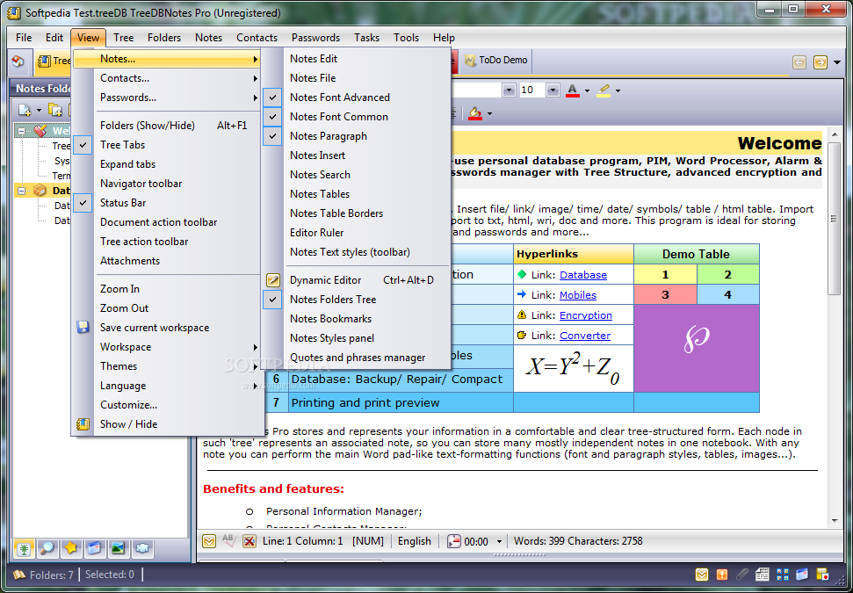The height and width of the screenshot is (593, 853).
Task: Click the purple cell in Demo Table
Action: (x=697, y=348)
